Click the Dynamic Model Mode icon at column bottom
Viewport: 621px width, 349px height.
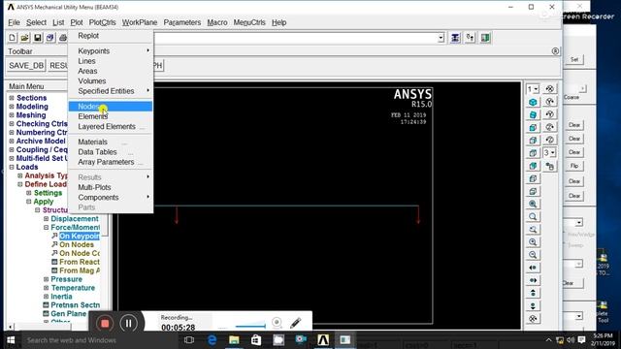533,319
